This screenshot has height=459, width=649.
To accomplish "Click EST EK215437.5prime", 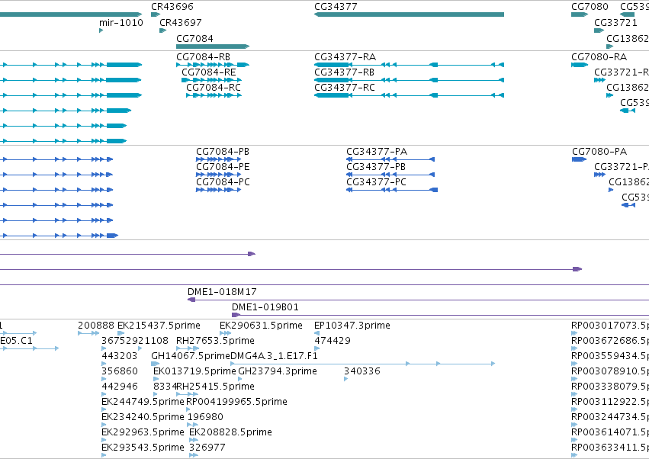I will (159, 326).
